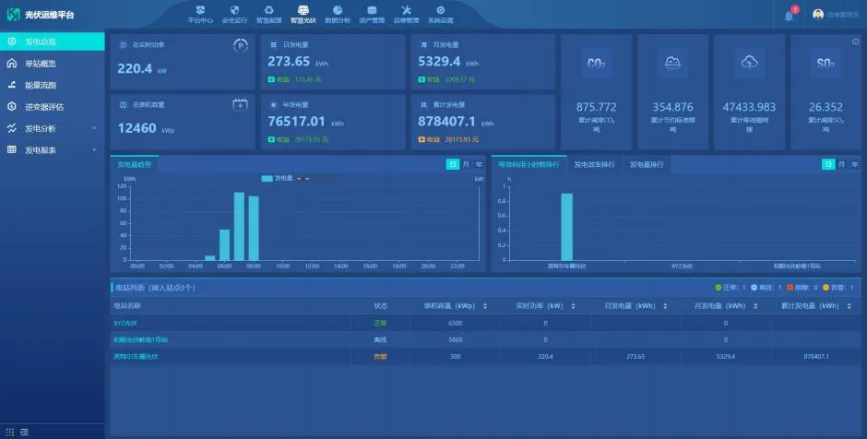Sort by 累计发电量 (kWh) column arrows
This screenshot has height=439, width=867.
click(849, 306)
